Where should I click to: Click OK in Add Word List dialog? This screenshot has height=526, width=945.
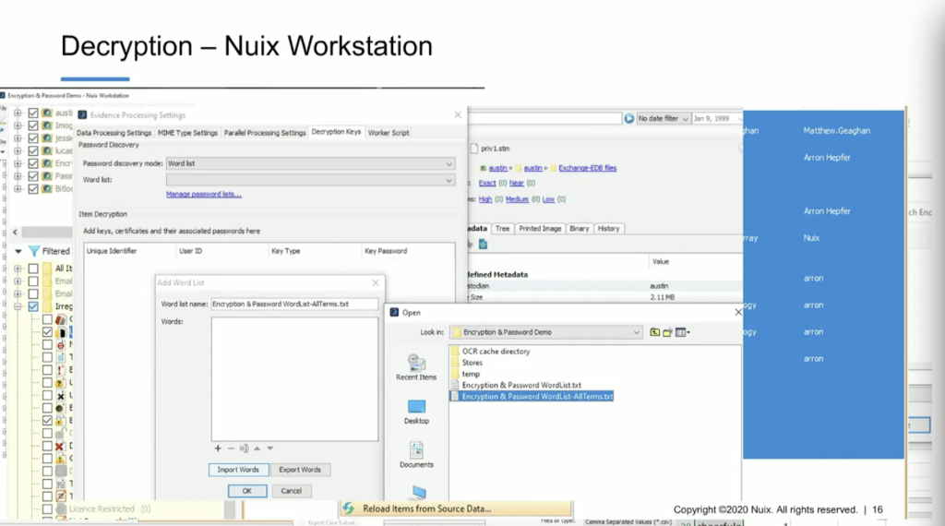(247, 490)
